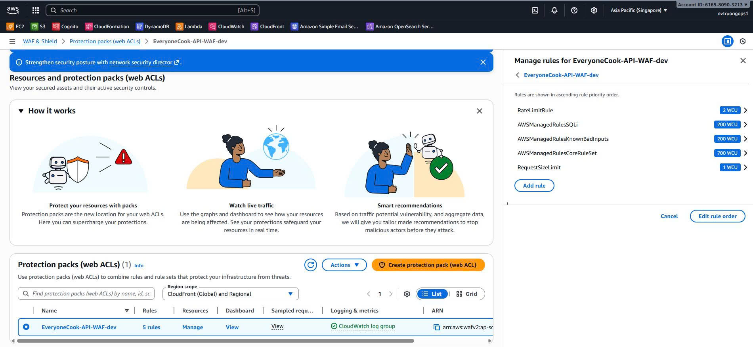Click Create protection pack (web ACL)
Screen dimensions: 753x347
pyautogui.click(x=428, y=265)
